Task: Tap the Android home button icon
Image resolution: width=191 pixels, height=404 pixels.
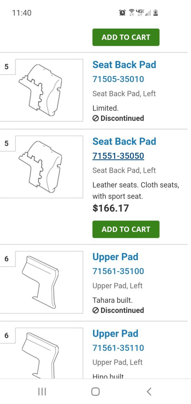Action: pyautogui.click(x=95, y=392)
